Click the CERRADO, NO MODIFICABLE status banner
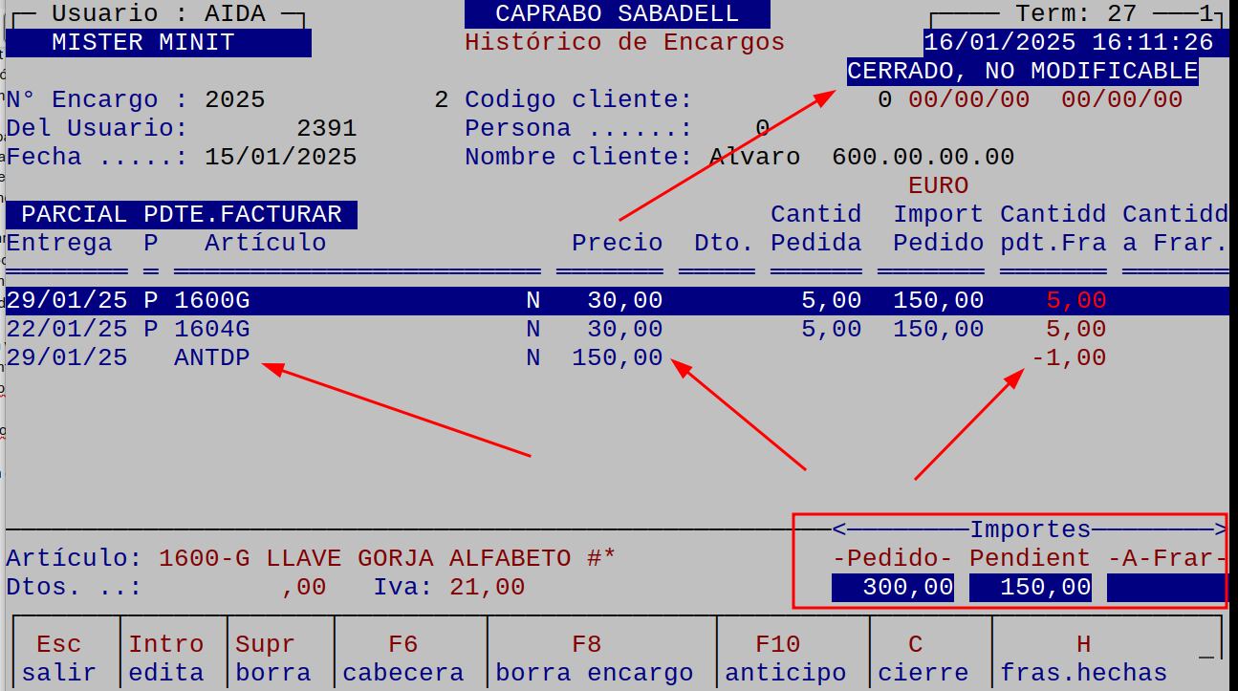1238x691 pixels. pyautogui.click(x=1018, y=70)
